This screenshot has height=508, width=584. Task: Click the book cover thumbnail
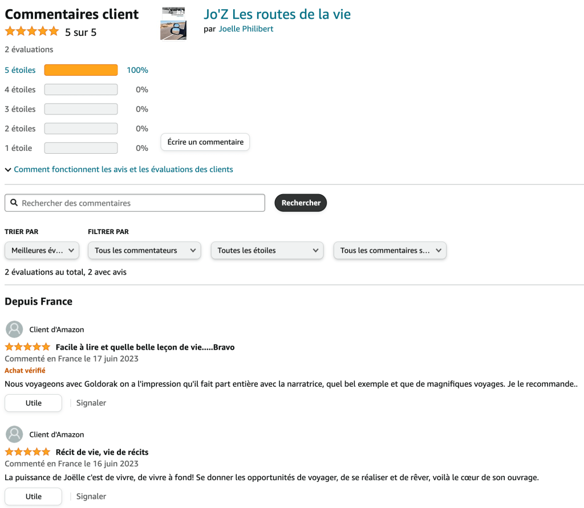[x=173, y=24]
